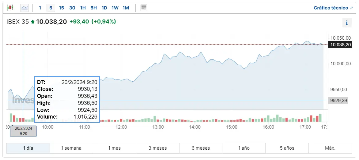Switch to the 1 mes range
The height and width of the screenshot is (160, 359).
click(114, 148)
